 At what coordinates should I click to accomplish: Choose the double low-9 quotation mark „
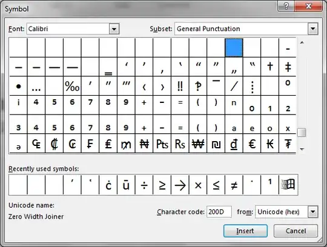234,67
